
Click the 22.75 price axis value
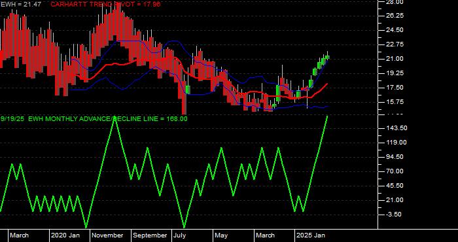pos(395,44)
